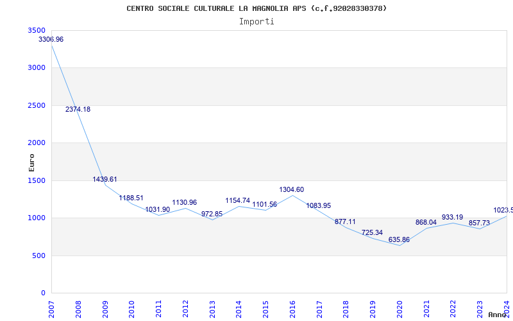Select the 3306.96 data label
This screenshot has width=513, height=321.
(x=51, y=39)
